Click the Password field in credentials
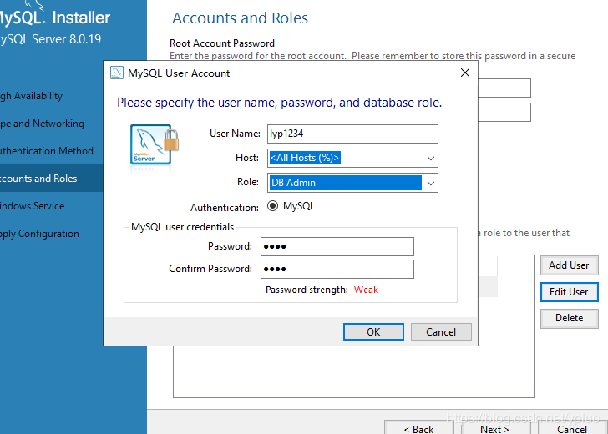608x434 pixels. [x=337, y=246]
